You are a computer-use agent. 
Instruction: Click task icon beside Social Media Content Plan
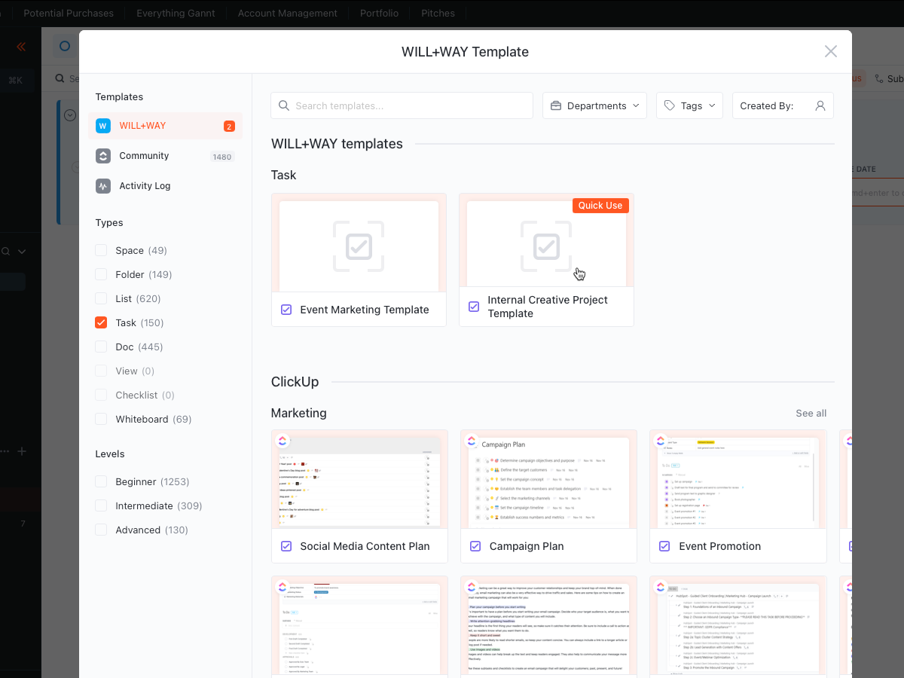[x=286, y=546]
